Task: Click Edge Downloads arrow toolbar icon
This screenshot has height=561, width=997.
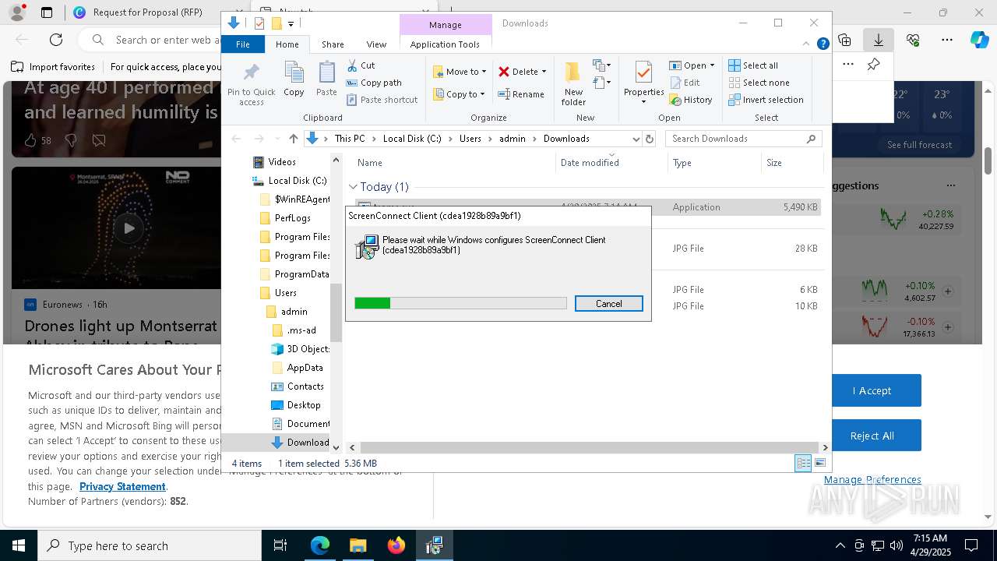Action: tap(879, 40)
